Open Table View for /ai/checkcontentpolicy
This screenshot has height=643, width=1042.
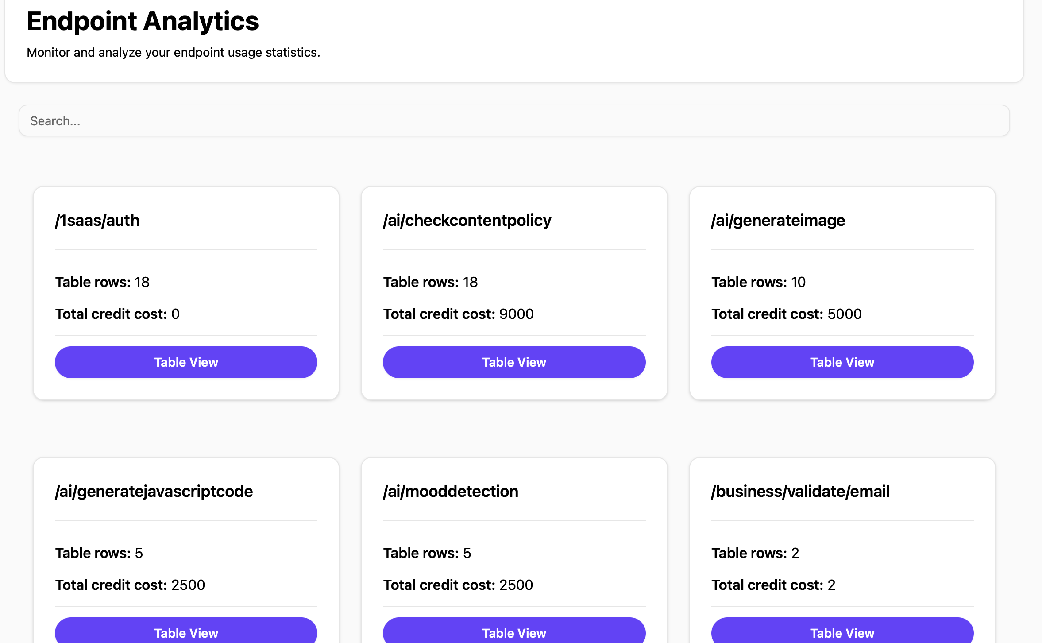coord(514,362)
